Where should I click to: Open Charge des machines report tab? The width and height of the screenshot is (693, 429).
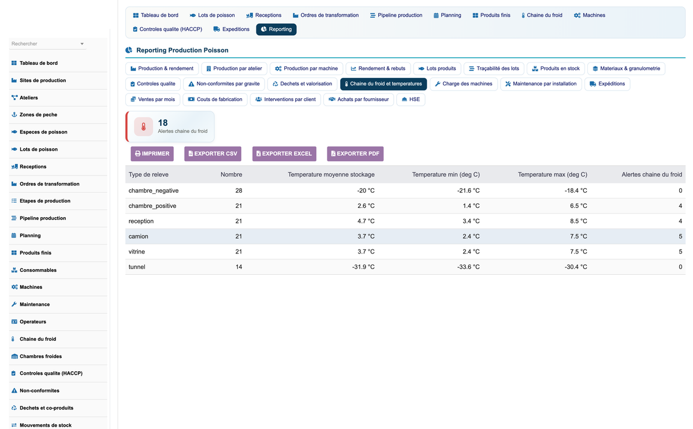pyautogui.click(x=464, y=84)
